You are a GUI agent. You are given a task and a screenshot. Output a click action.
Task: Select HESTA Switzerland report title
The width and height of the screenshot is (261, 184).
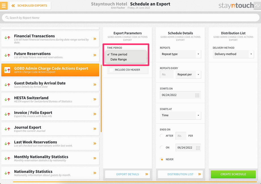pos(31,98)
